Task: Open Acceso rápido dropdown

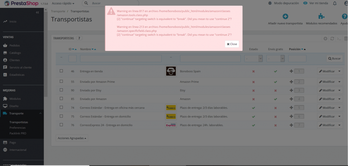Action: (63, 3)
